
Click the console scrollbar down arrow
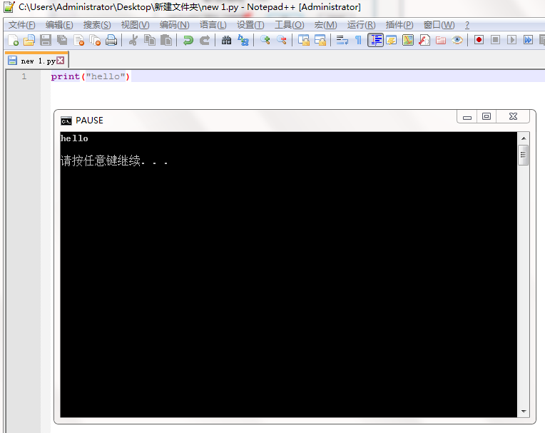point(524,412)
